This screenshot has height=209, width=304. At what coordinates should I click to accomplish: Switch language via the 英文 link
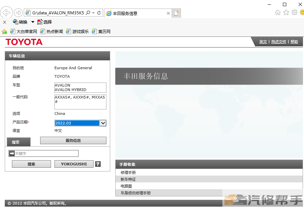click(263, 42)
